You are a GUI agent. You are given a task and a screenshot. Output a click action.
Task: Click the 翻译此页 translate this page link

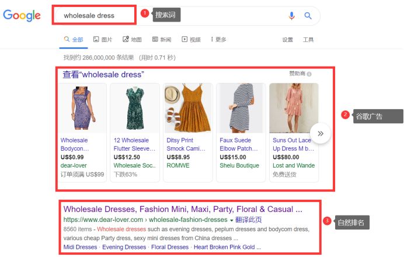pyautogui.click(x=248, y=220)
